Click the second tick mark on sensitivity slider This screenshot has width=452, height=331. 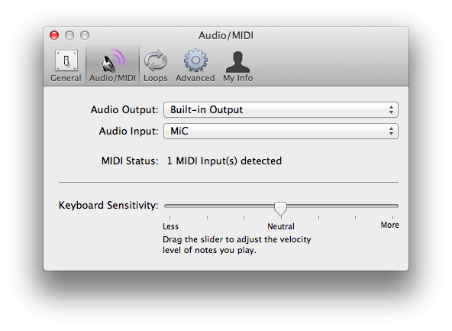(x=207, y=217)
